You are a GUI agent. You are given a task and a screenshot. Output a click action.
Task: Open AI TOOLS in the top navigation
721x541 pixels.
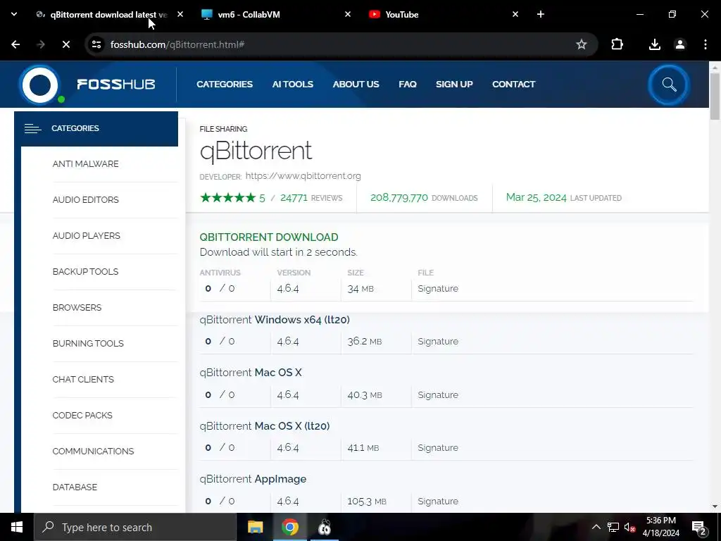point(292,85)
